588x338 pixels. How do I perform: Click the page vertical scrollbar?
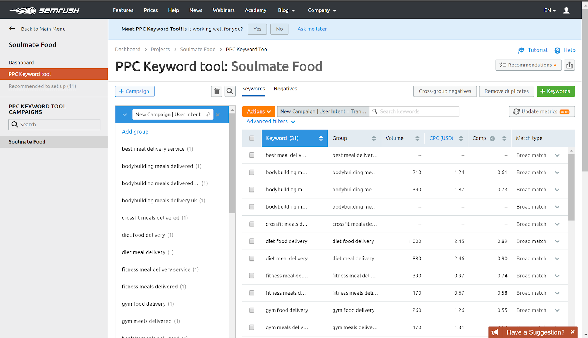coord(585,90)
